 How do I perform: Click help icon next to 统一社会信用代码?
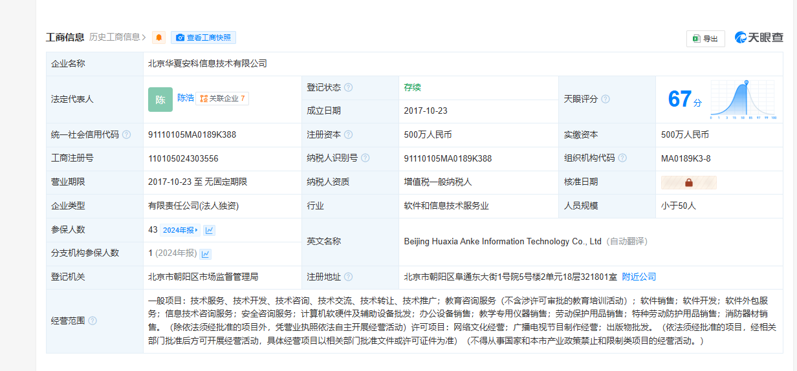(127, 135)
